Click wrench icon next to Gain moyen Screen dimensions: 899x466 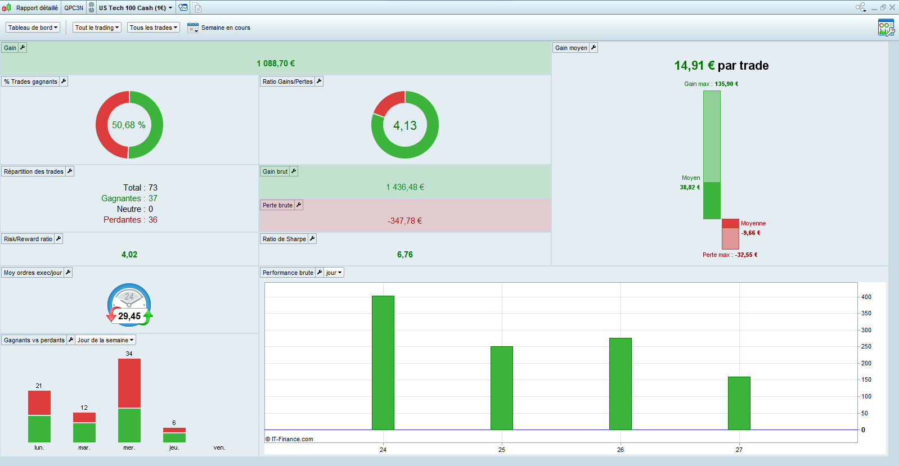point(594,48)
